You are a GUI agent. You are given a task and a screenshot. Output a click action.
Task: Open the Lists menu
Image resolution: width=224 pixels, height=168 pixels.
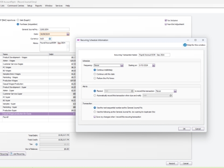(x=2, y=6)
